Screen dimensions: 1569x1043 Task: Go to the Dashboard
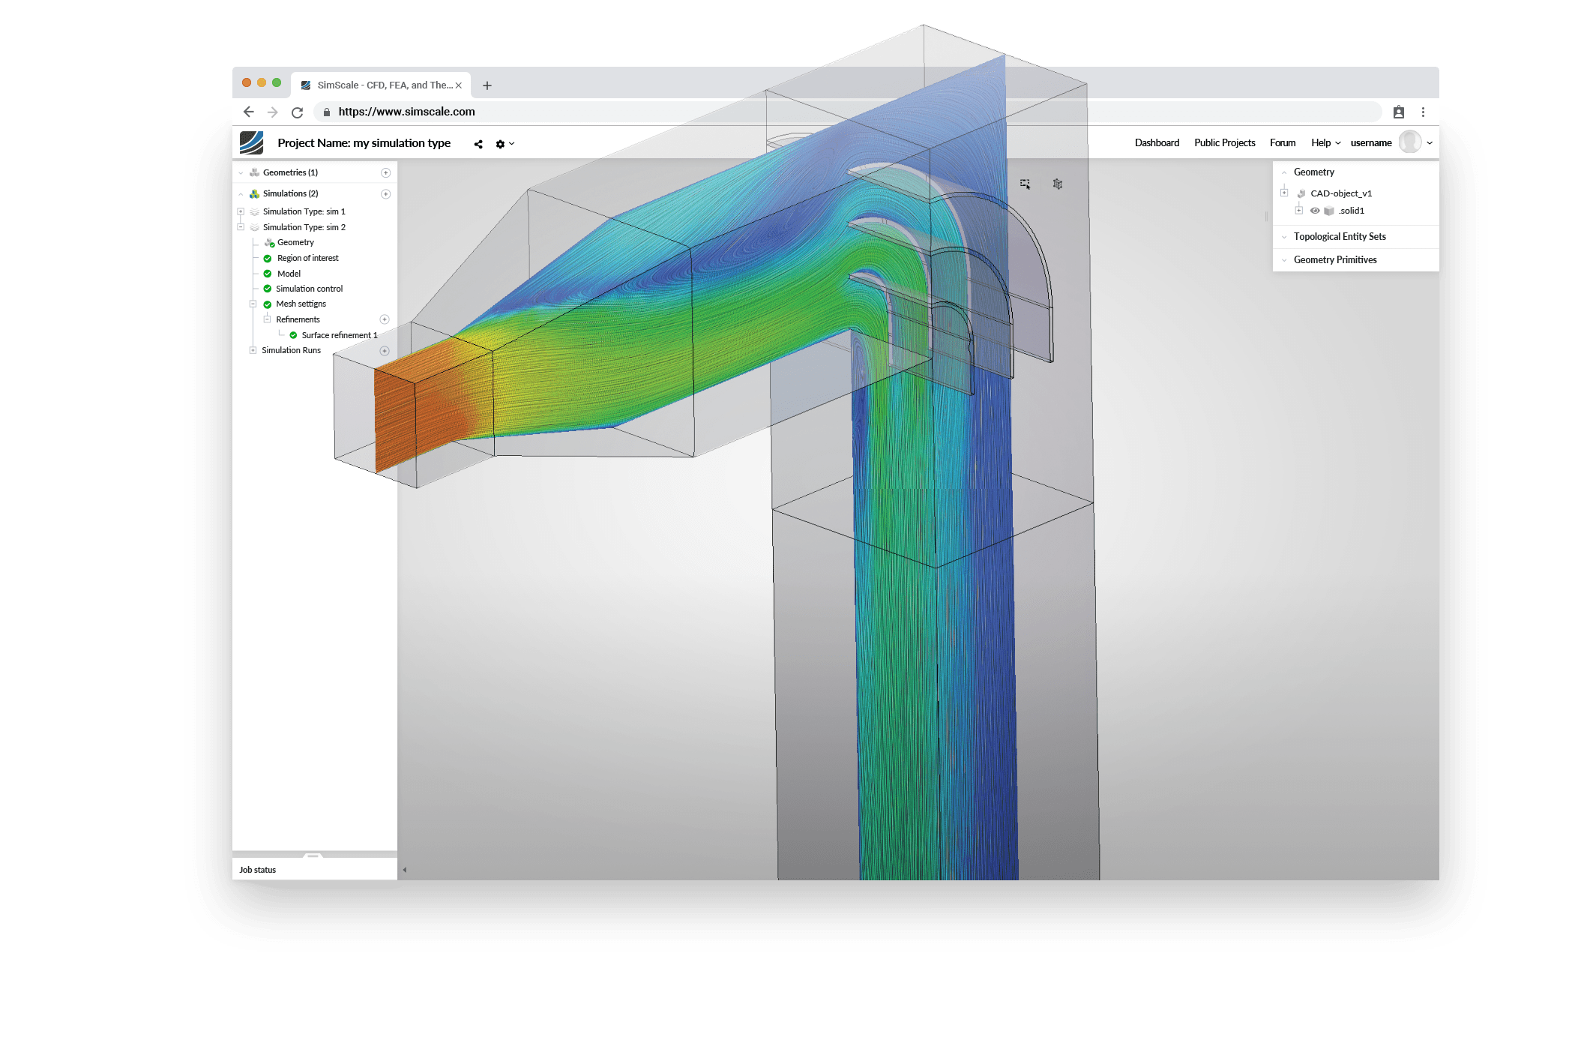point(1157,142)
